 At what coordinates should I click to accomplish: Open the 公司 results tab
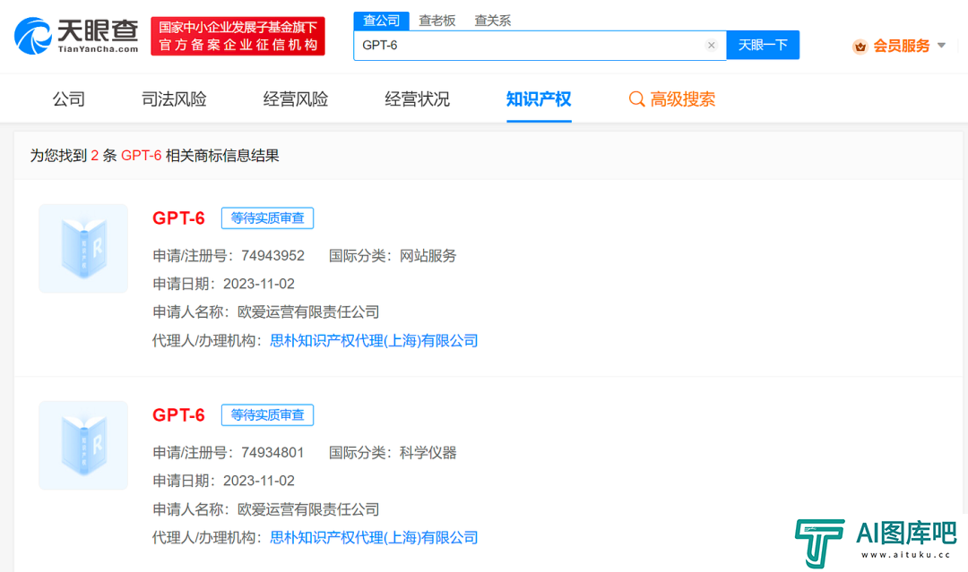[69, 99]
